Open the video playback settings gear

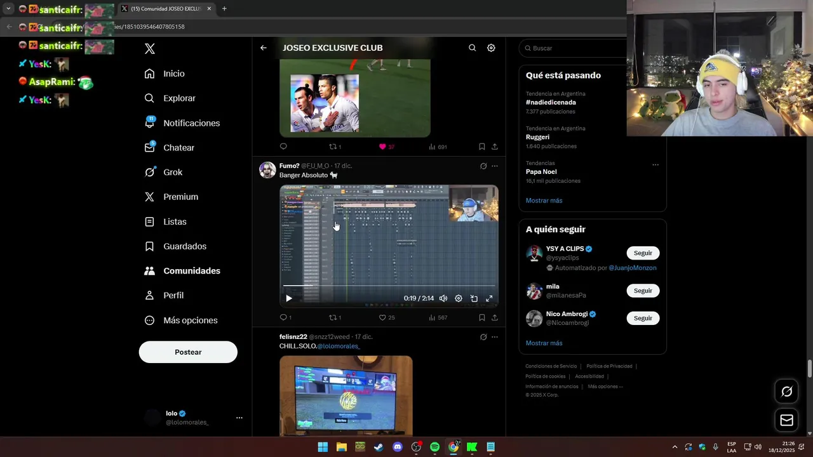[x=459, y=298]
